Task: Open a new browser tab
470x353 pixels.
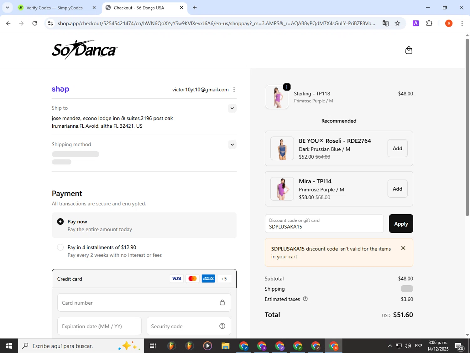Action: [195, 8]
